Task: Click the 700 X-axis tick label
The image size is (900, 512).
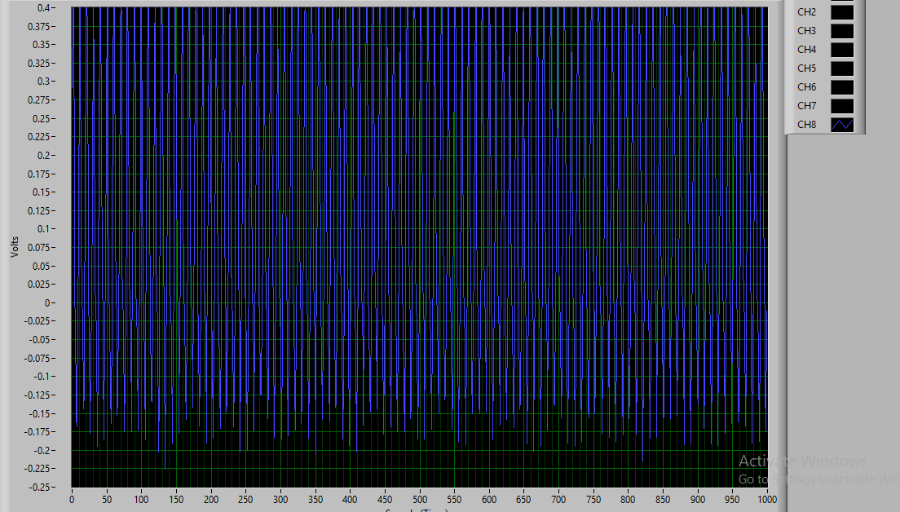Action: [558, 500]
